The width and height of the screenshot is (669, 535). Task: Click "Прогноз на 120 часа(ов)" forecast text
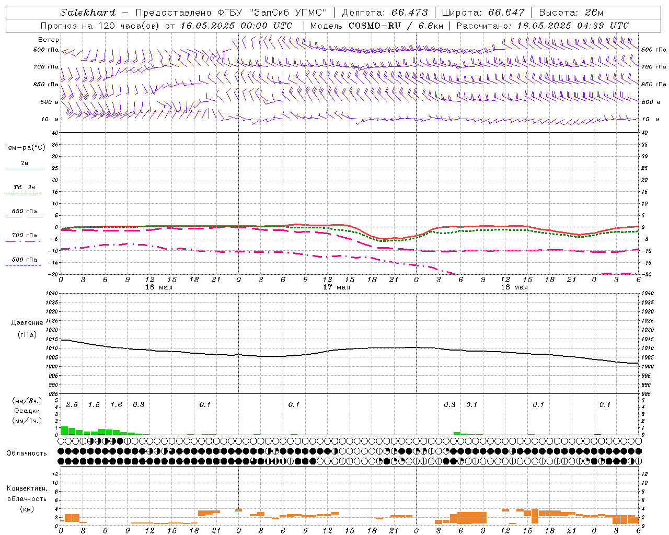pos(101,26)
